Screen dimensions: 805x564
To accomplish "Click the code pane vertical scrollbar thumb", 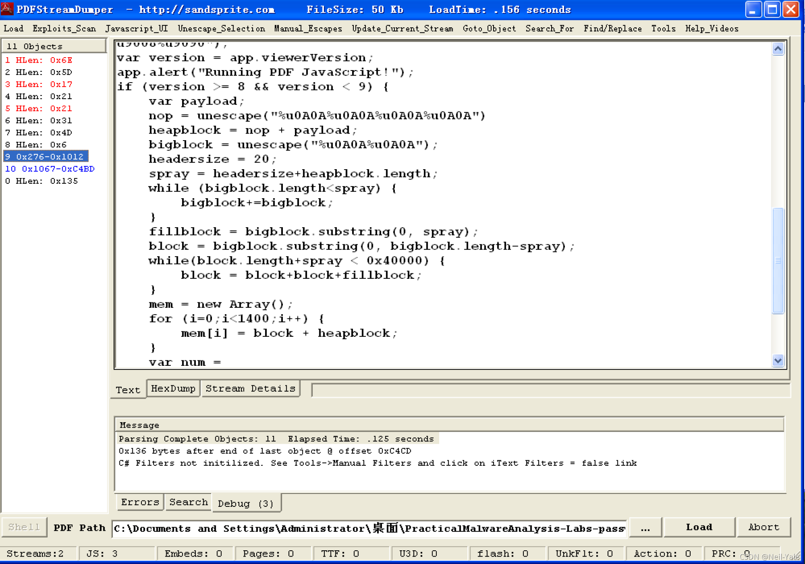I will 778,260.
